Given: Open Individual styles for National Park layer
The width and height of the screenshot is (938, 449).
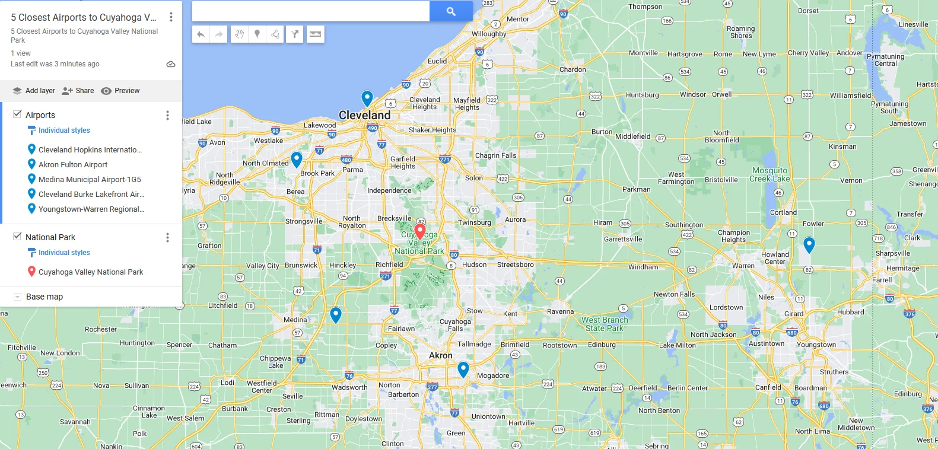Looking at the screenshot, I should 59,253.
